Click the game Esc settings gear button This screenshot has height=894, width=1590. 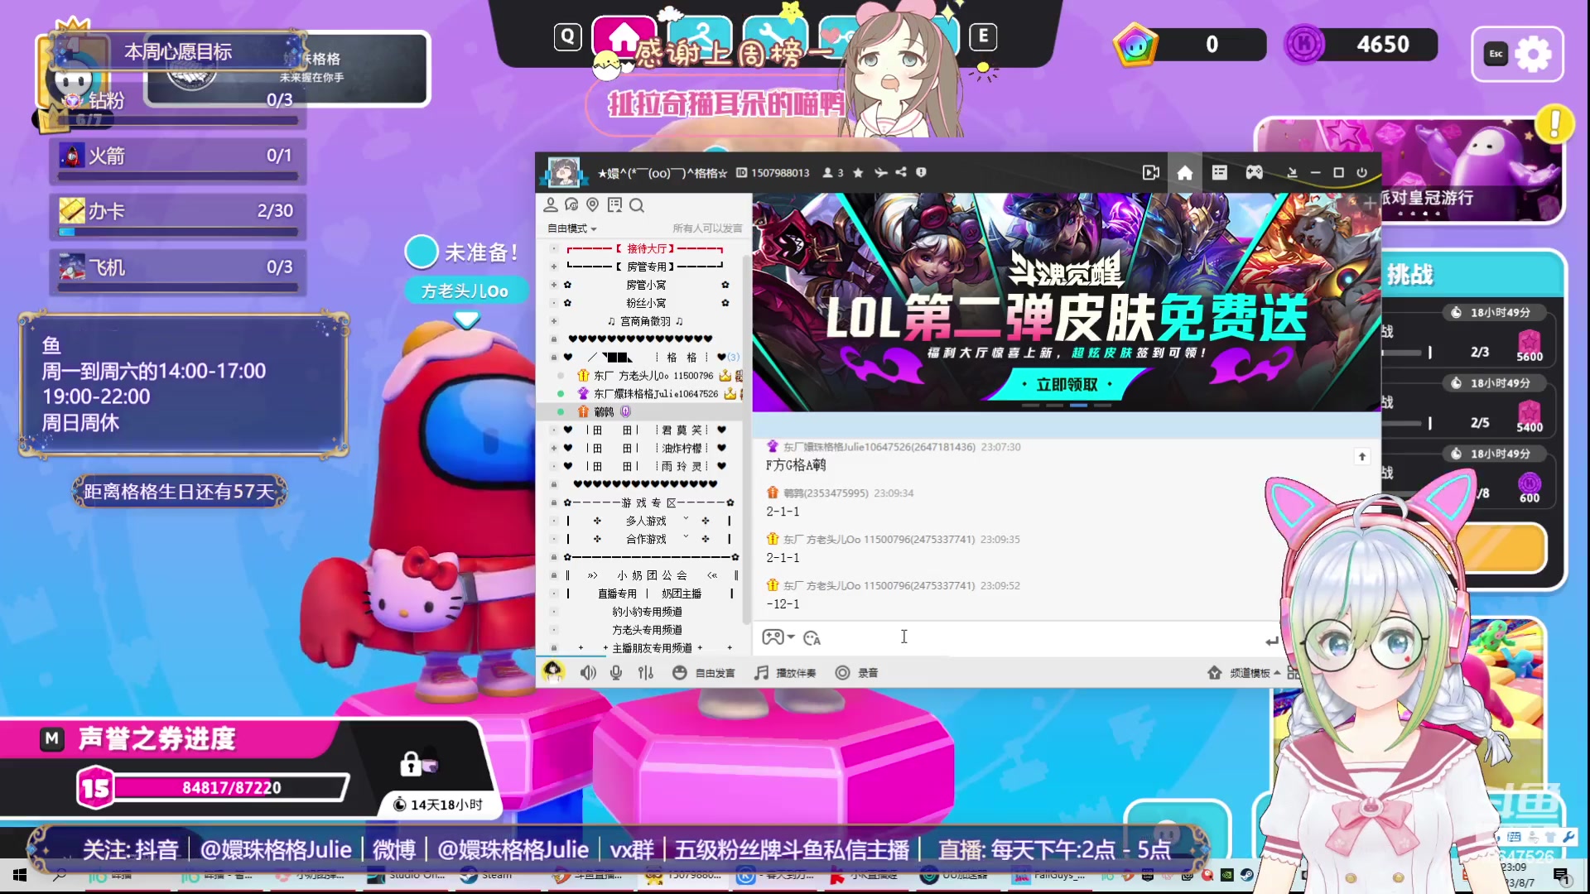pyautogui.click(x=1517, y=55)
